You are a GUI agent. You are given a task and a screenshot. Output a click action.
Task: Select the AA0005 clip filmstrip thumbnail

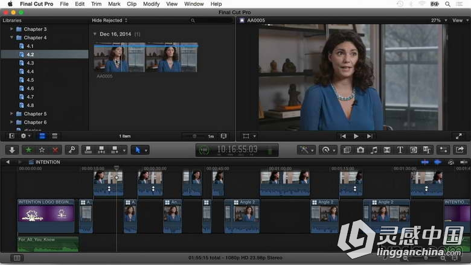click(x=146, y=58)
